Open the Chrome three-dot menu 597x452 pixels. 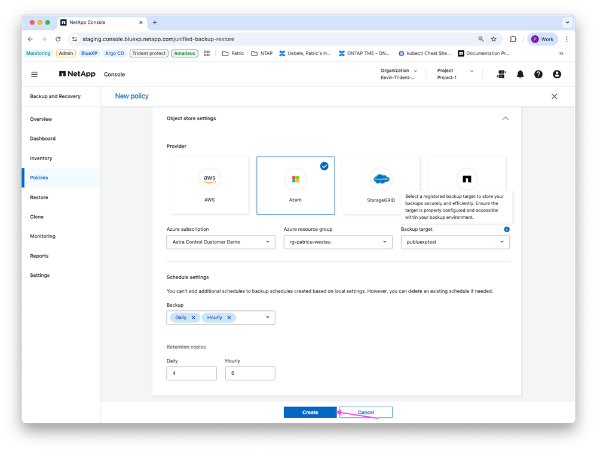coord(567,39)
